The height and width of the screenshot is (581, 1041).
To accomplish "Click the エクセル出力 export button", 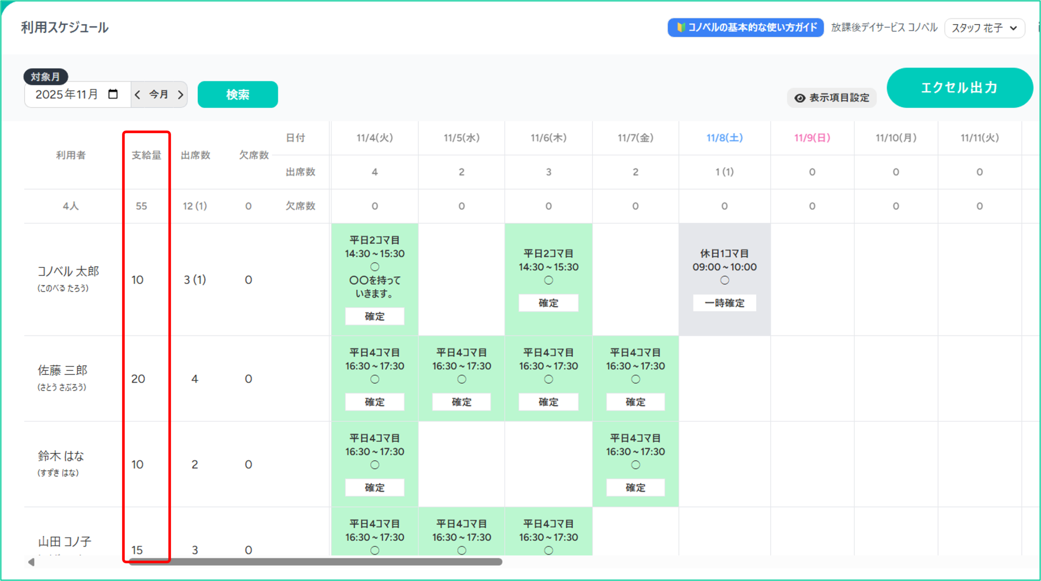I will tap(959, 88).
